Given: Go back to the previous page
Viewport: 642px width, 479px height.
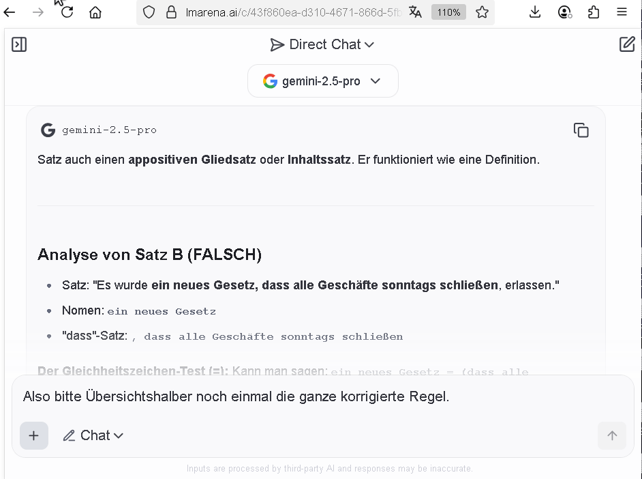Looking at the screenshot, I should [10, 12].
